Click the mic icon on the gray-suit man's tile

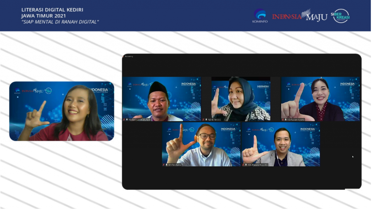pos(245,165)
